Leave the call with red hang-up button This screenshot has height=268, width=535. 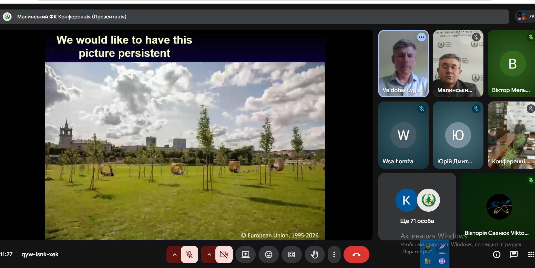[356, 254]
